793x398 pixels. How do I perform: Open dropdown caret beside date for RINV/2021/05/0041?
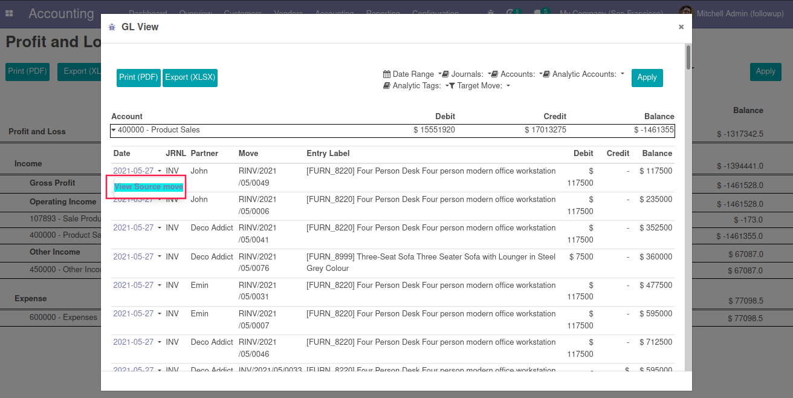(160, 228)
